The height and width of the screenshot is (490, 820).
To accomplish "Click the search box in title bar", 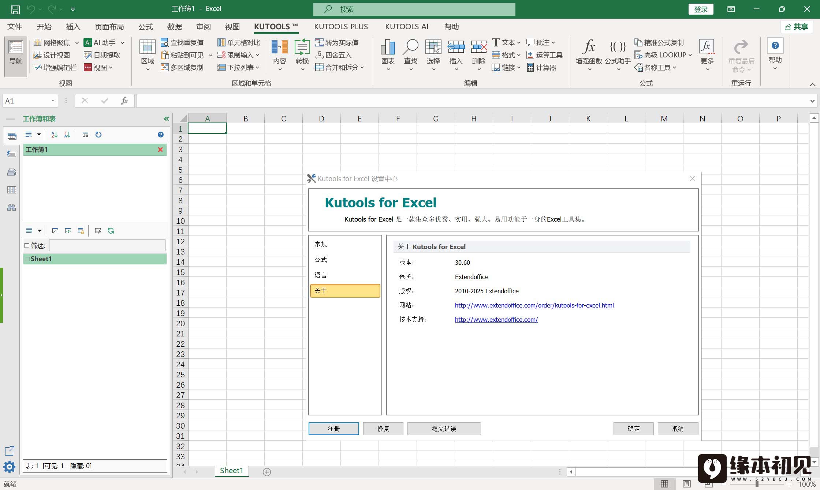I will point(414,9).
